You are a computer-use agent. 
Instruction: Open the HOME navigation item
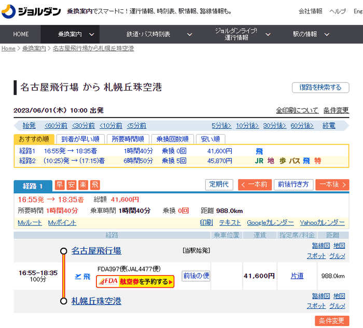(21, 34)
